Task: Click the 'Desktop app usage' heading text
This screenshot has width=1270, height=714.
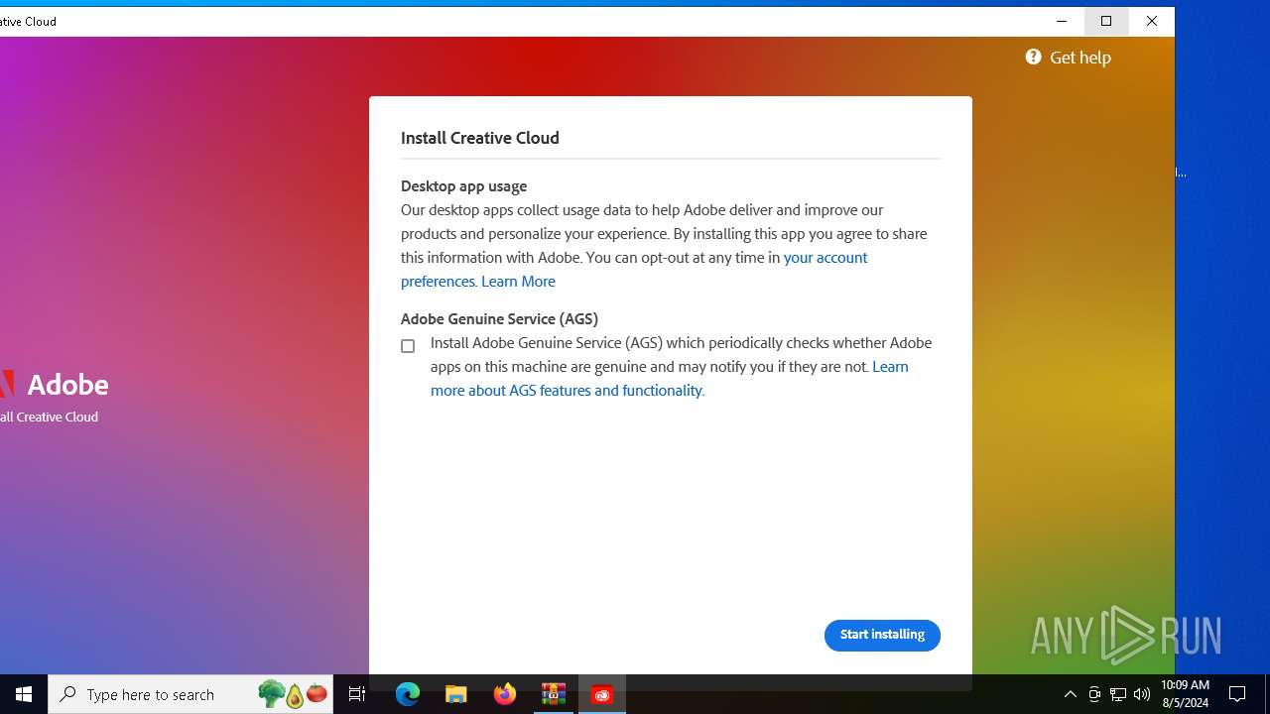Action: pos(463,185)
